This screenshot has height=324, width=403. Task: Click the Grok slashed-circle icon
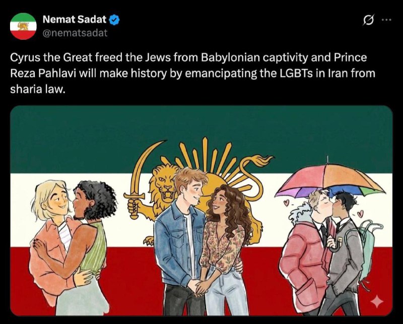coord(368,21)
